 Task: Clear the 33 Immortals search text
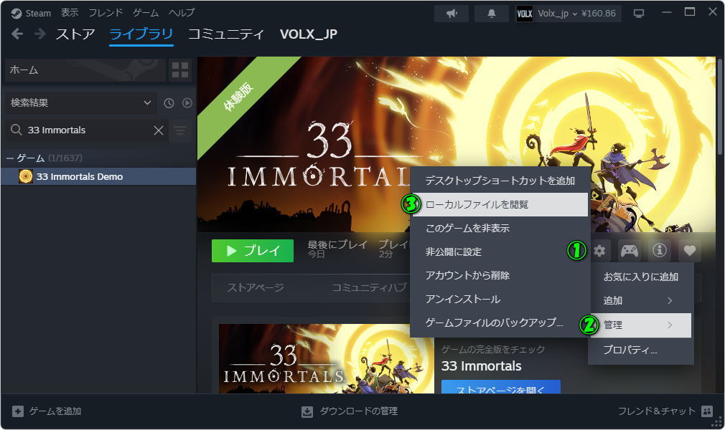[x=159, y=130]
